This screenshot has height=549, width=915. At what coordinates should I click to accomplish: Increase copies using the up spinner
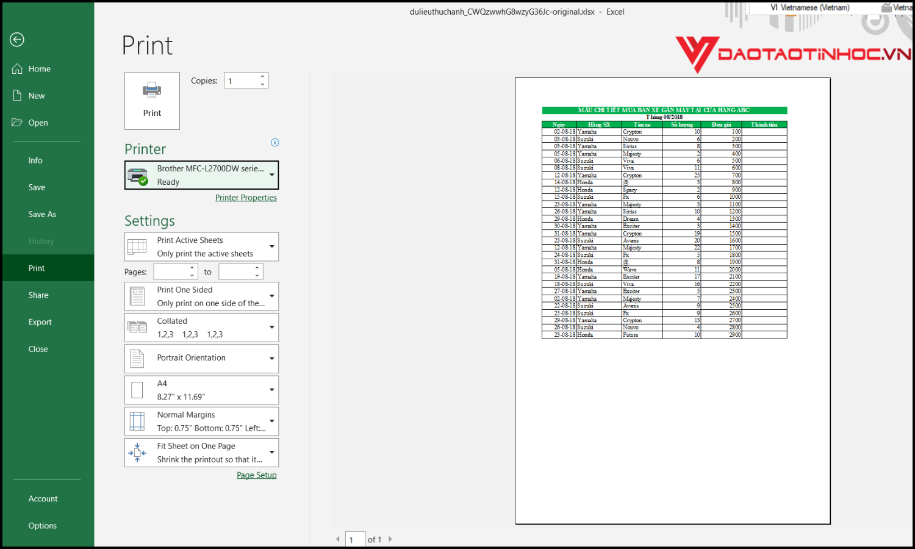click(x=262, y=77)
